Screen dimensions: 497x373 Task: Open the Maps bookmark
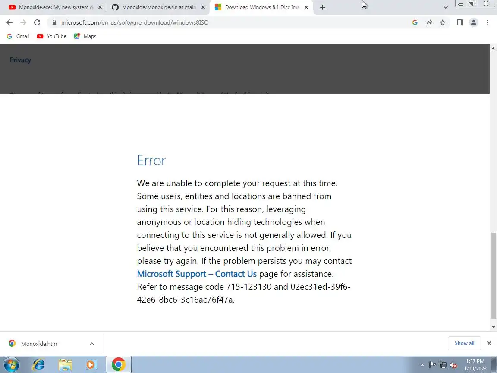pos(85,36)
